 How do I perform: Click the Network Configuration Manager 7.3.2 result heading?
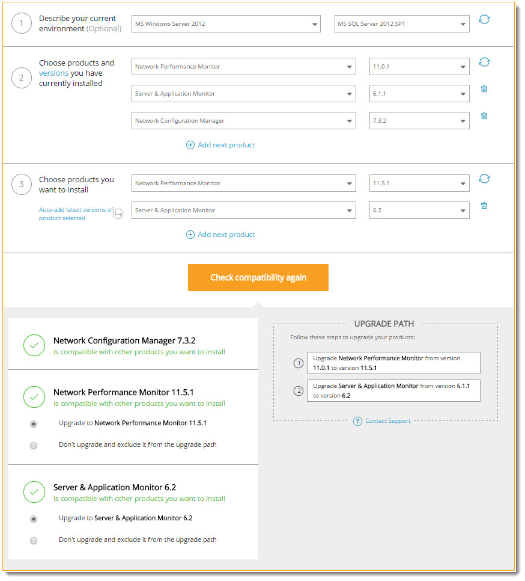(x=124, y=340)
